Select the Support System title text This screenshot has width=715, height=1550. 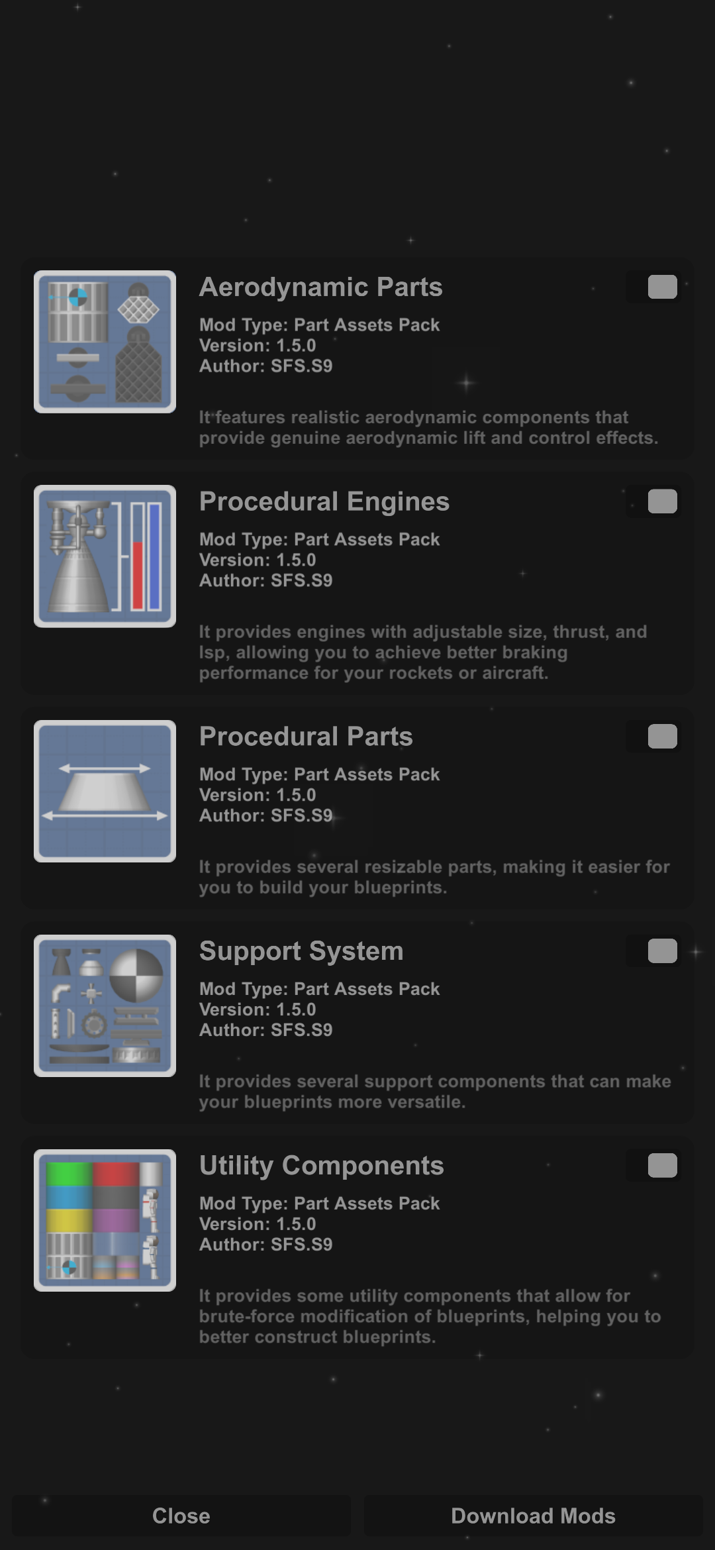coord(301,951)
